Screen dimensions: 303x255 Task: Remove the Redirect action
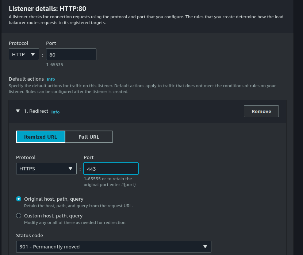(x=261, y=111)
